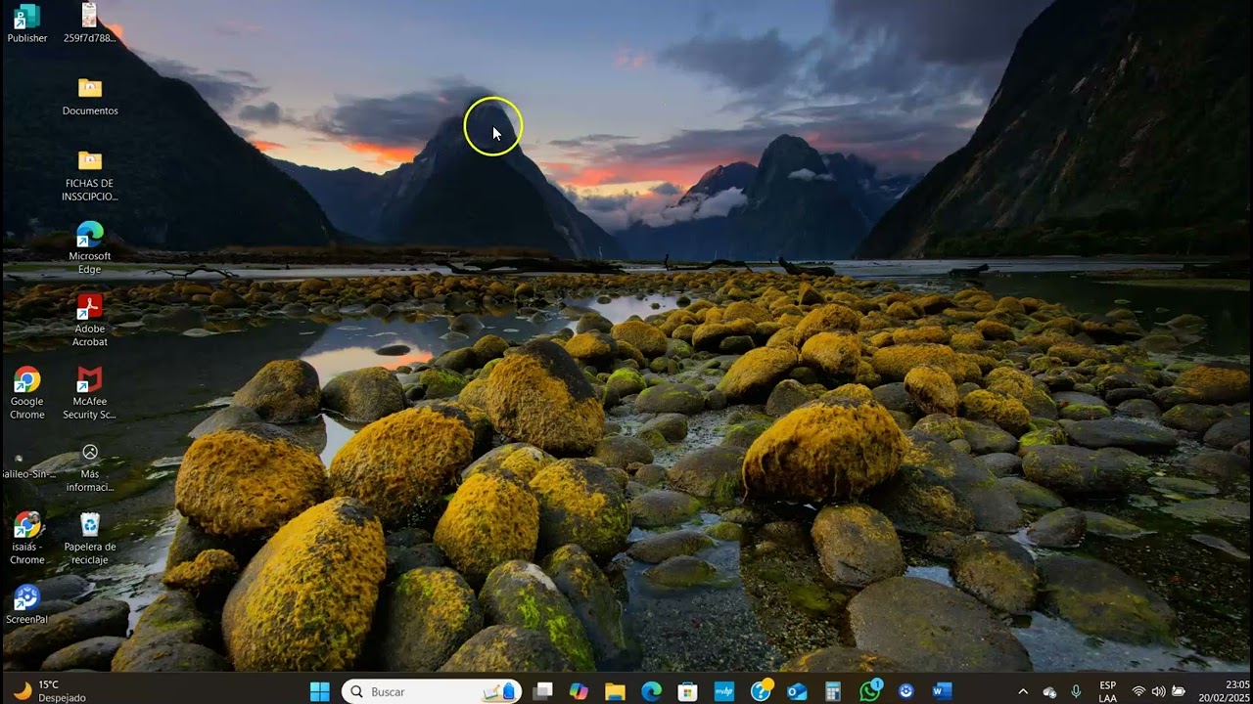The width and height of the screenshot is (1253, 704).
Task: Open Microsoft Edge from the taskbar
Action: click(x=652, y=691)
